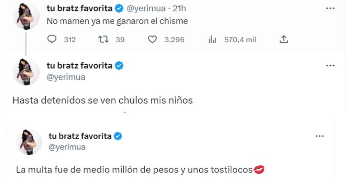The height and width of the screenshot is (180, 347).
Task: Click the kiss emoji in the last tweet
Action: pos(259,170)
